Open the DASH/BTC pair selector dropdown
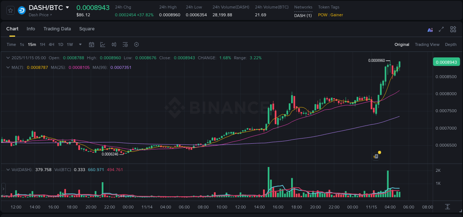 pyautogui.click(x=67, y=7)
